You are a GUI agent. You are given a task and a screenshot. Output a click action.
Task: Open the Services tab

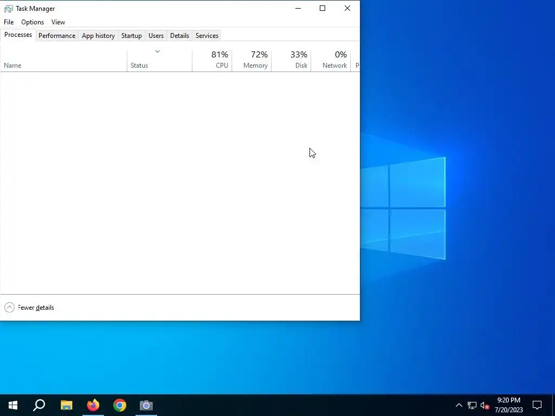point(207,36)
